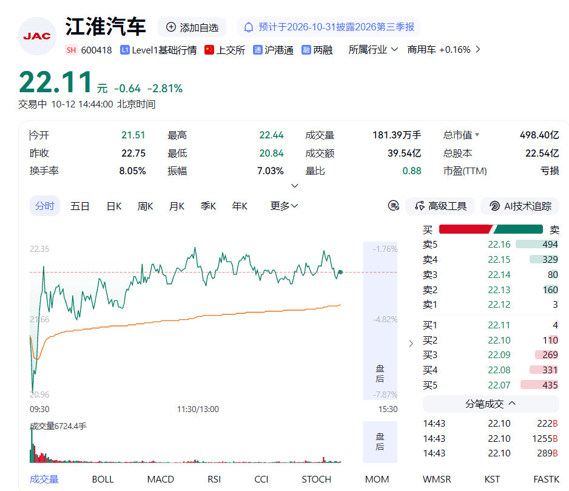Screen dimensions: 569x491
Task: Select the 分时 chart tab
Action: tap(45, 206)
